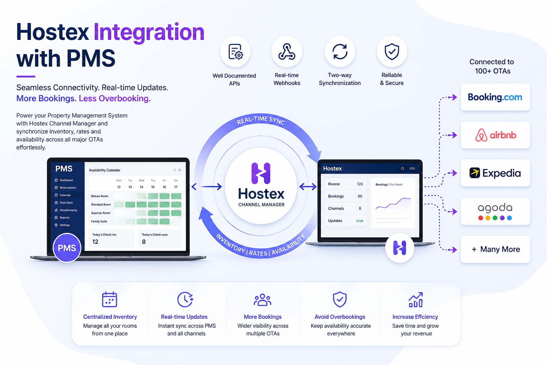The height and width of the screenshot is (365, 547).
Task: Open Reservations in the PMS sidebar
Action: (67, 188)
